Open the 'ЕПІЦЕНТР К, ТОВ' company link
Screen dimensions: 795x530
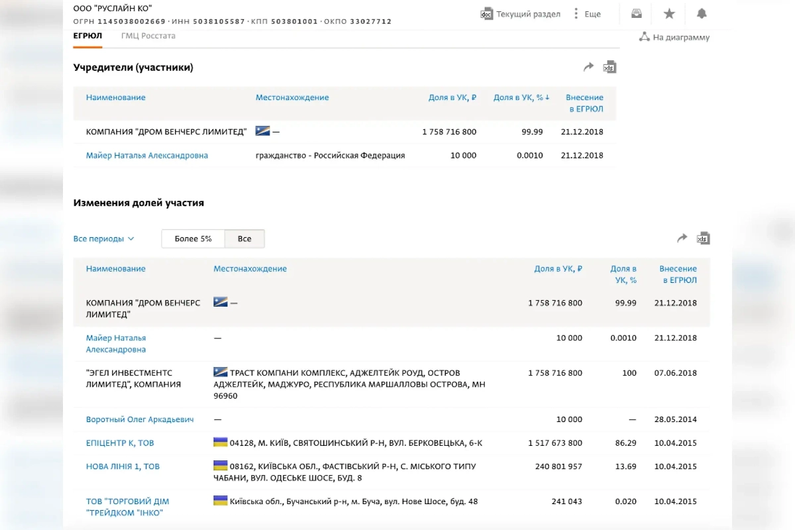coord(120,443)
